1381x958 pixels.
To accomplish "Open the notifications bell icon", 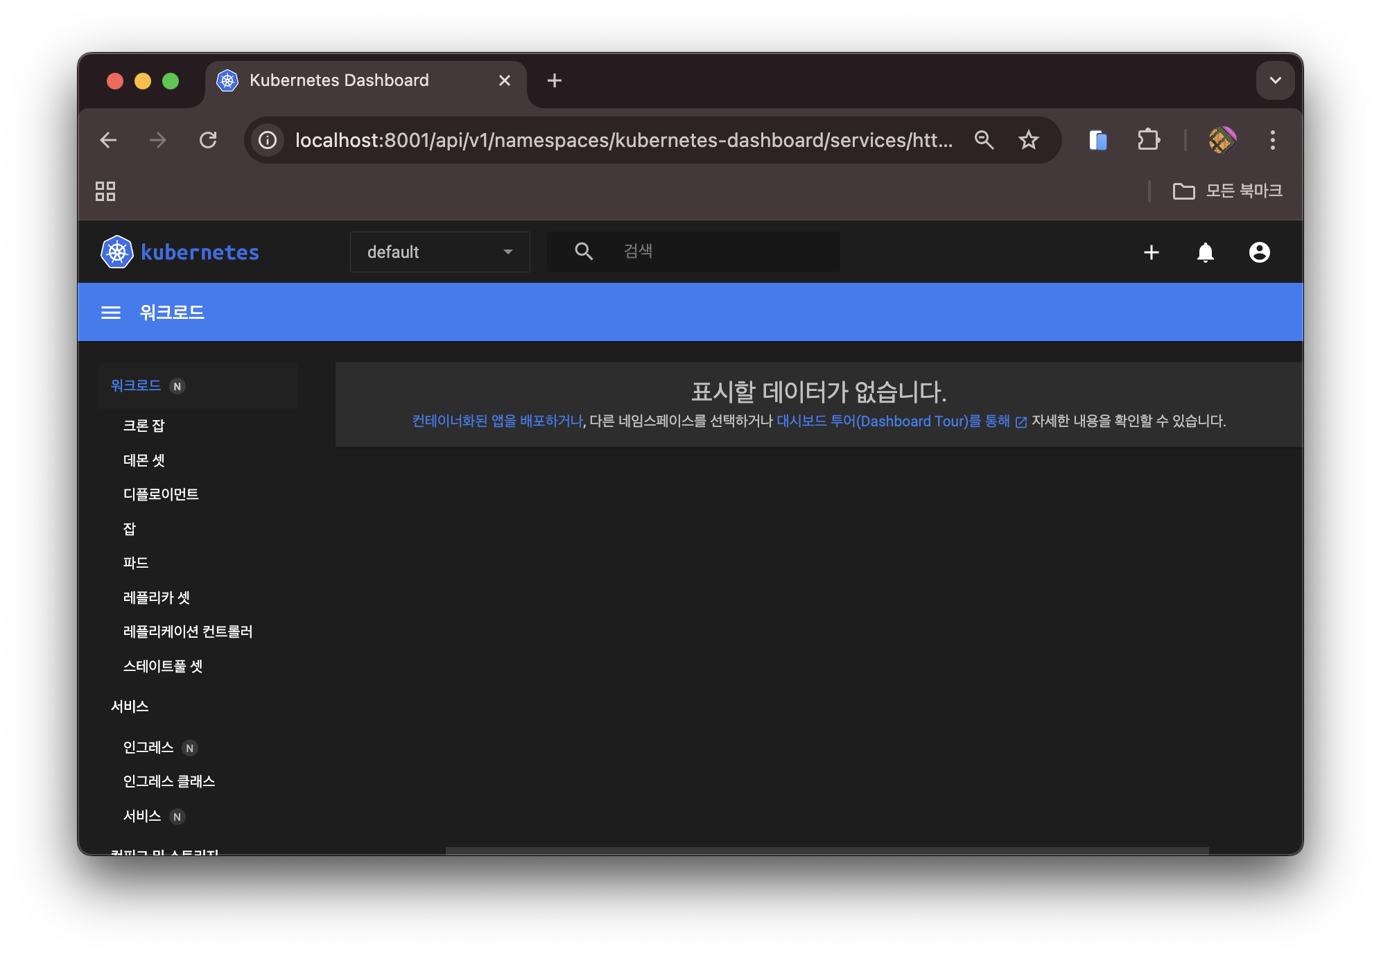I will pos(1205,252).
